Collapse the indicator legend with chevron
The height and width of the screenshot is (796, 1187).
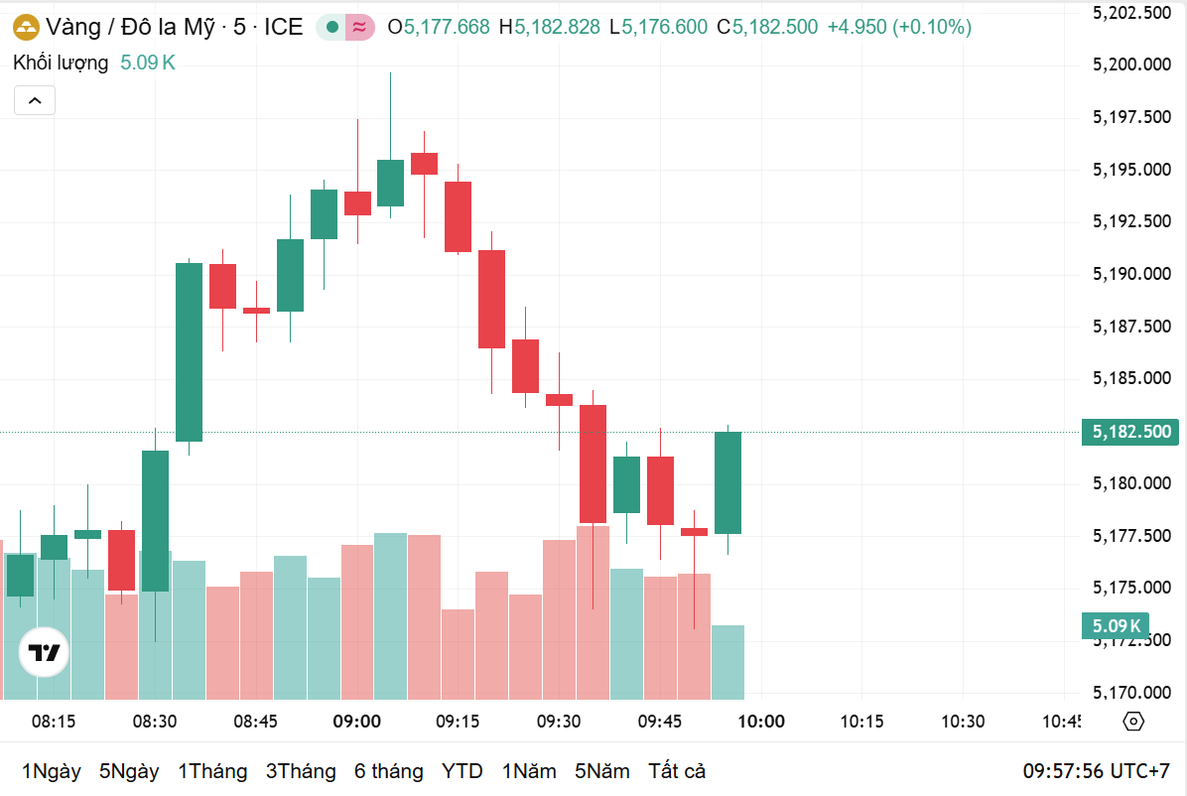click(x=34, y=100)
